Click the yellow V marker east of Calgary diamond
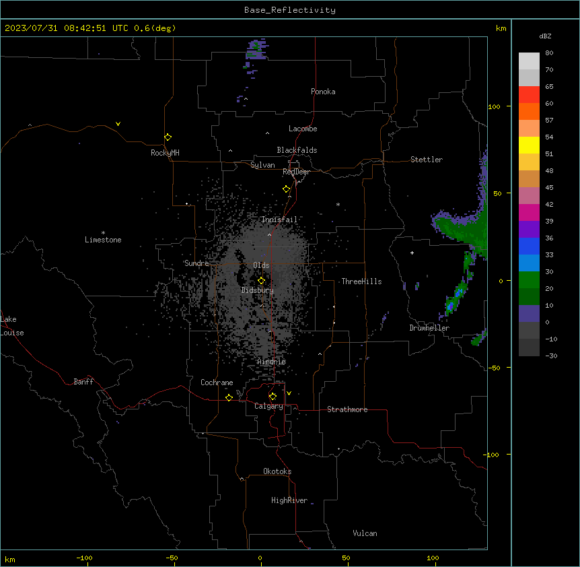Image resolution: width=580 pixels, height=567 pixels. tap(289, 393)
